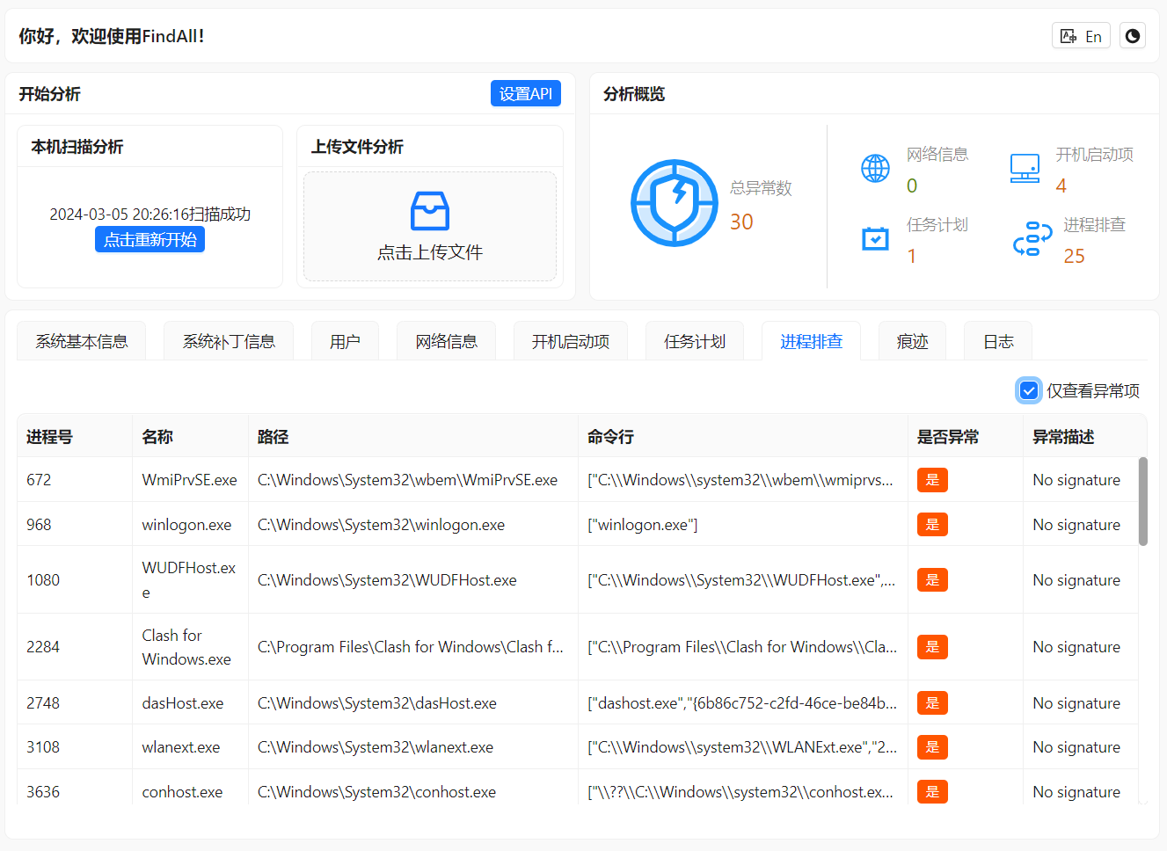Click the language translate icon beside En
The height and width of the screenshot is (851, 1167).
pos(1069,35)
